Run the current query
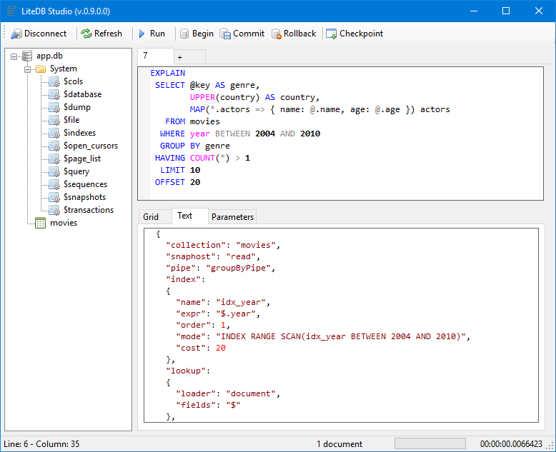 [x=151, y=34]
